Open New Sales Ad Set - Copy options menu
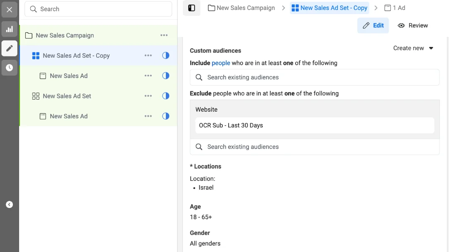This screenshot has width=449, height=252. (x=148, y=56)
